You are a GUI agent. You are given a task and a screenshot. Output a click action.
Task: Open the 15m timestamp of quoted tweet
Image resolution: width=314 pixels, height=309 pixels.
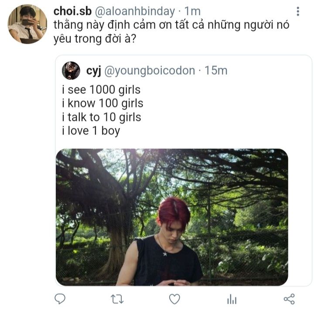[x=216, y=71]
